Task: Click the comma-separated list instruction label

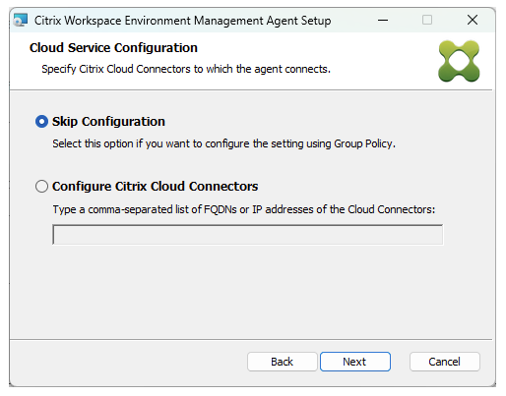Action: point(244,209)
